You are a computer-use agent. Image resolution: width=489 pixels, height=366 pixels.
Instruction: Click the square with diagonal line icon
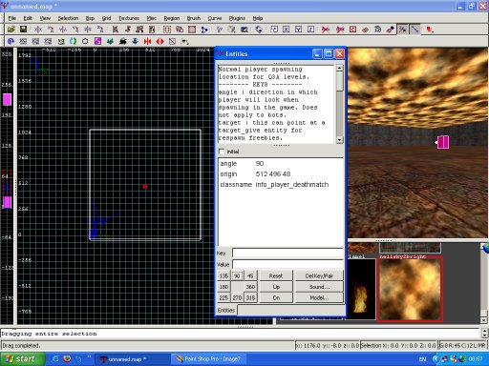coord(172,41)
